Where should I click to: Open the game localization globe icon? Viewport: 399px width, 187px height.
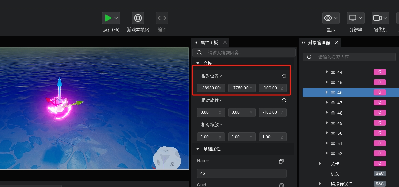(138, 18)
